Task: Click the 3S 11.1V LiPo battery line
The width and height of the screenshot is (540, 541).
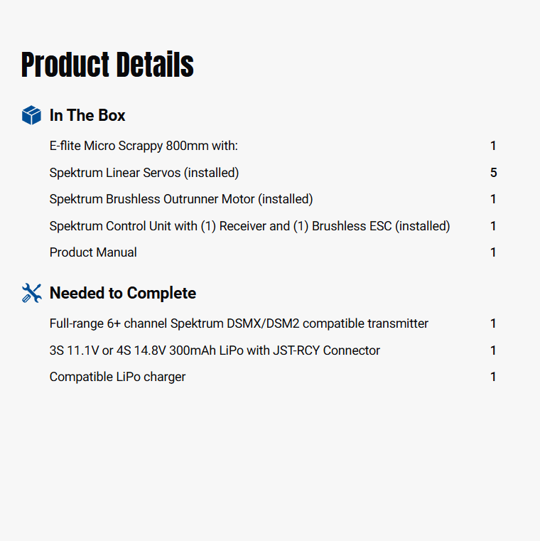Action: (x=215, y=350)
